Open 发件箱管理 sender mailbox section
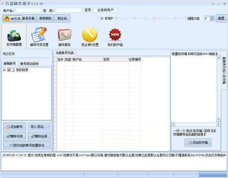The width and height of the screenshot is (228, 178). click(x=14, y=37)
